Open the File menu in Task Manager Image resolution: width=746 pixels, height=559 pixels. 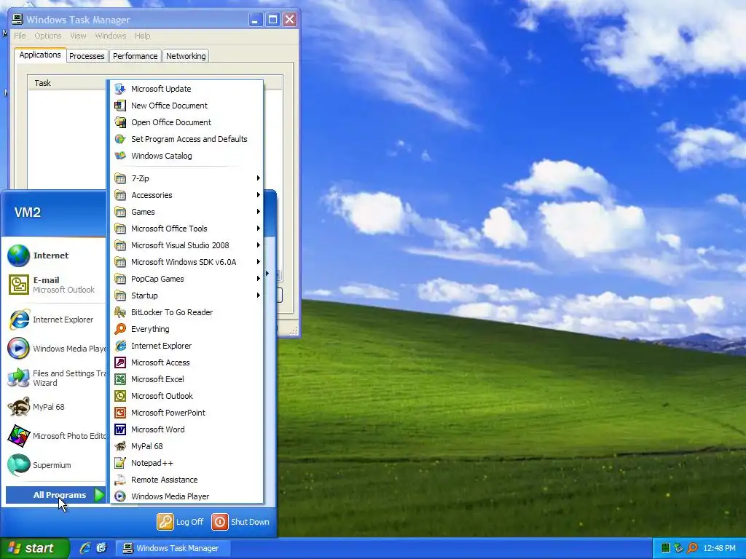pyautogui.click(x=20, y=36)
